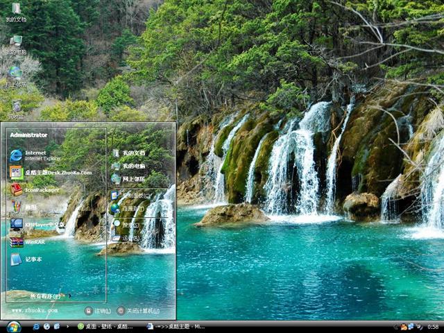Image resolution: width=444 pixels, height=333 pixels.
Task: Launch IconPackager from the Start menu
Action: [35, 190]
